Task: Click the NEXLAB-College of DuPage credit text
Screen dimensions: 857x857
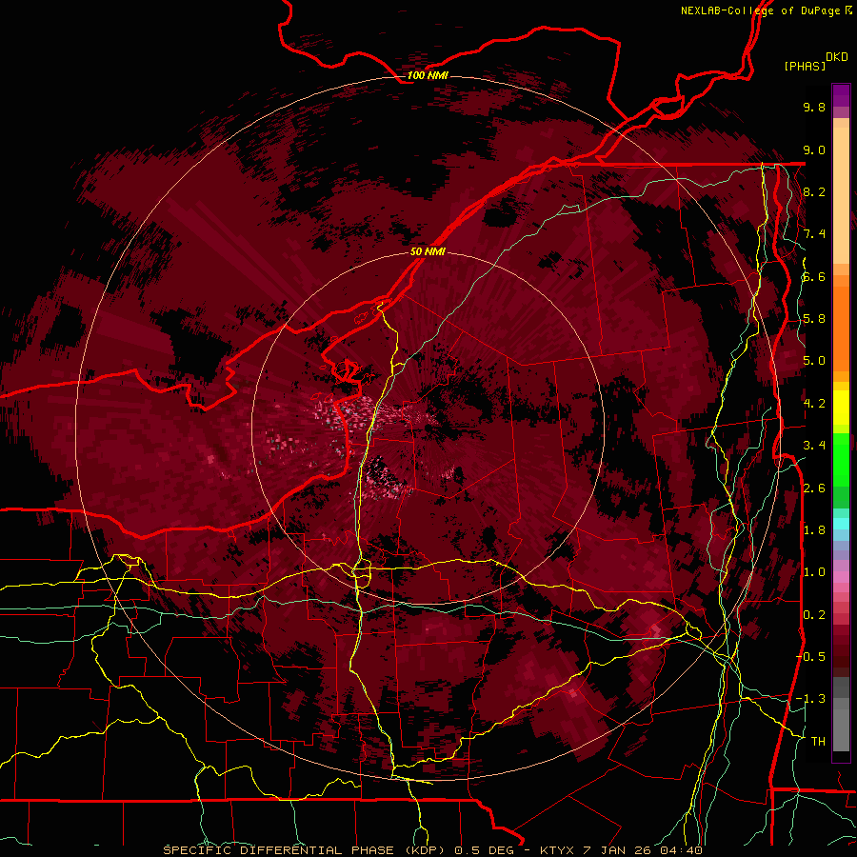Action: (766, 10)
